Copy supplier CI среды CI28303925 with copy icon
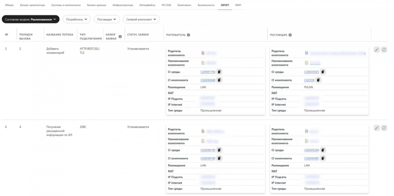The image size is (394, 196). pyautogui.click(x=323, y=72)
